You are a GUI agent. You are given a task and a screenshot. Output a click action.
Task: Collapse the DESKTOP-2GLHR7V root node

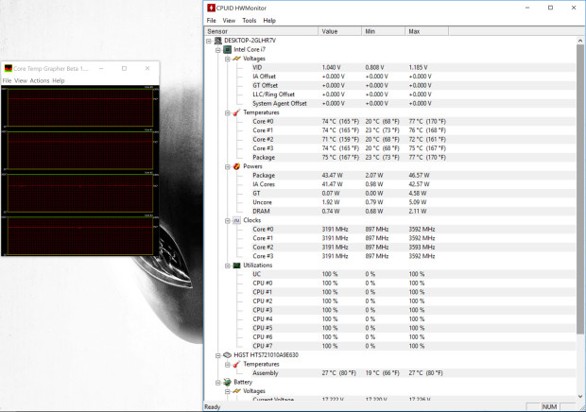(209, 41)
